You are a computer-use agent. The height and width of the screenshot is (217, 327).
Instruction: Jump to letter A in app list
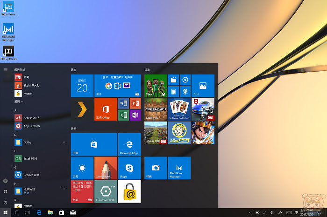(15, 110)
